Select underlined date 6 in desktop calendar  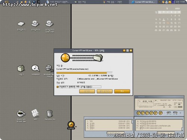(164, 19)
